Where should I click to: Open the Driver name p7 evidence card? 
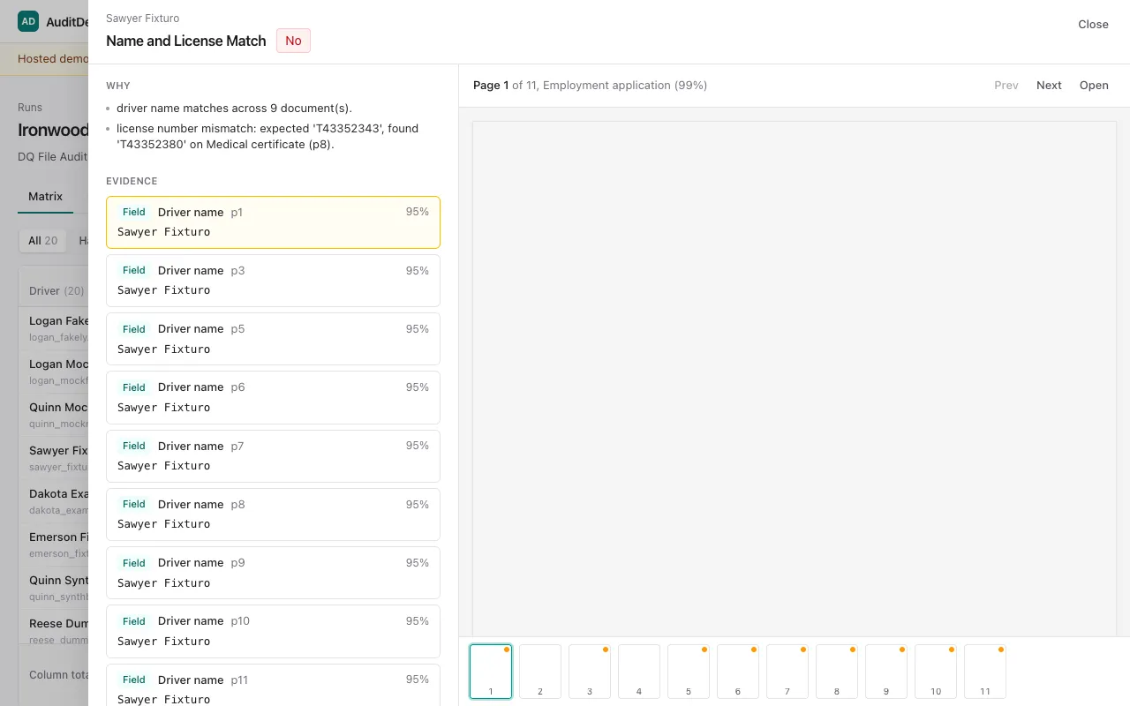tap(273, 456)
